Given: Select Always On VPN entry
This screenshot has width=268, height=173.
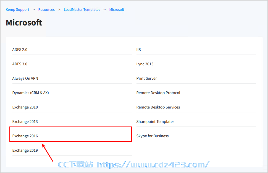Looking at the screenshot, I should pyautogui.click(x=25, y=78).
